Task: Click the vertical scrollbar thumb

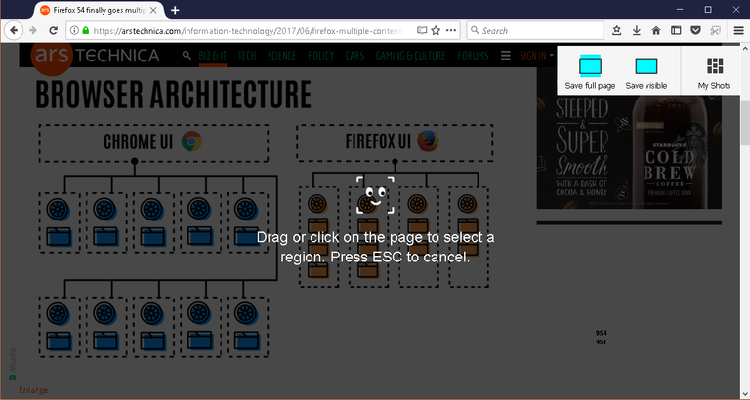Action: [745, 123]
